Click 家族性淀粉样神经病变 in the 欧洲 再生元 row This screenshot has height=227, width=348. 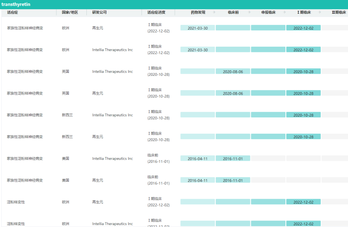click(25, 28)
